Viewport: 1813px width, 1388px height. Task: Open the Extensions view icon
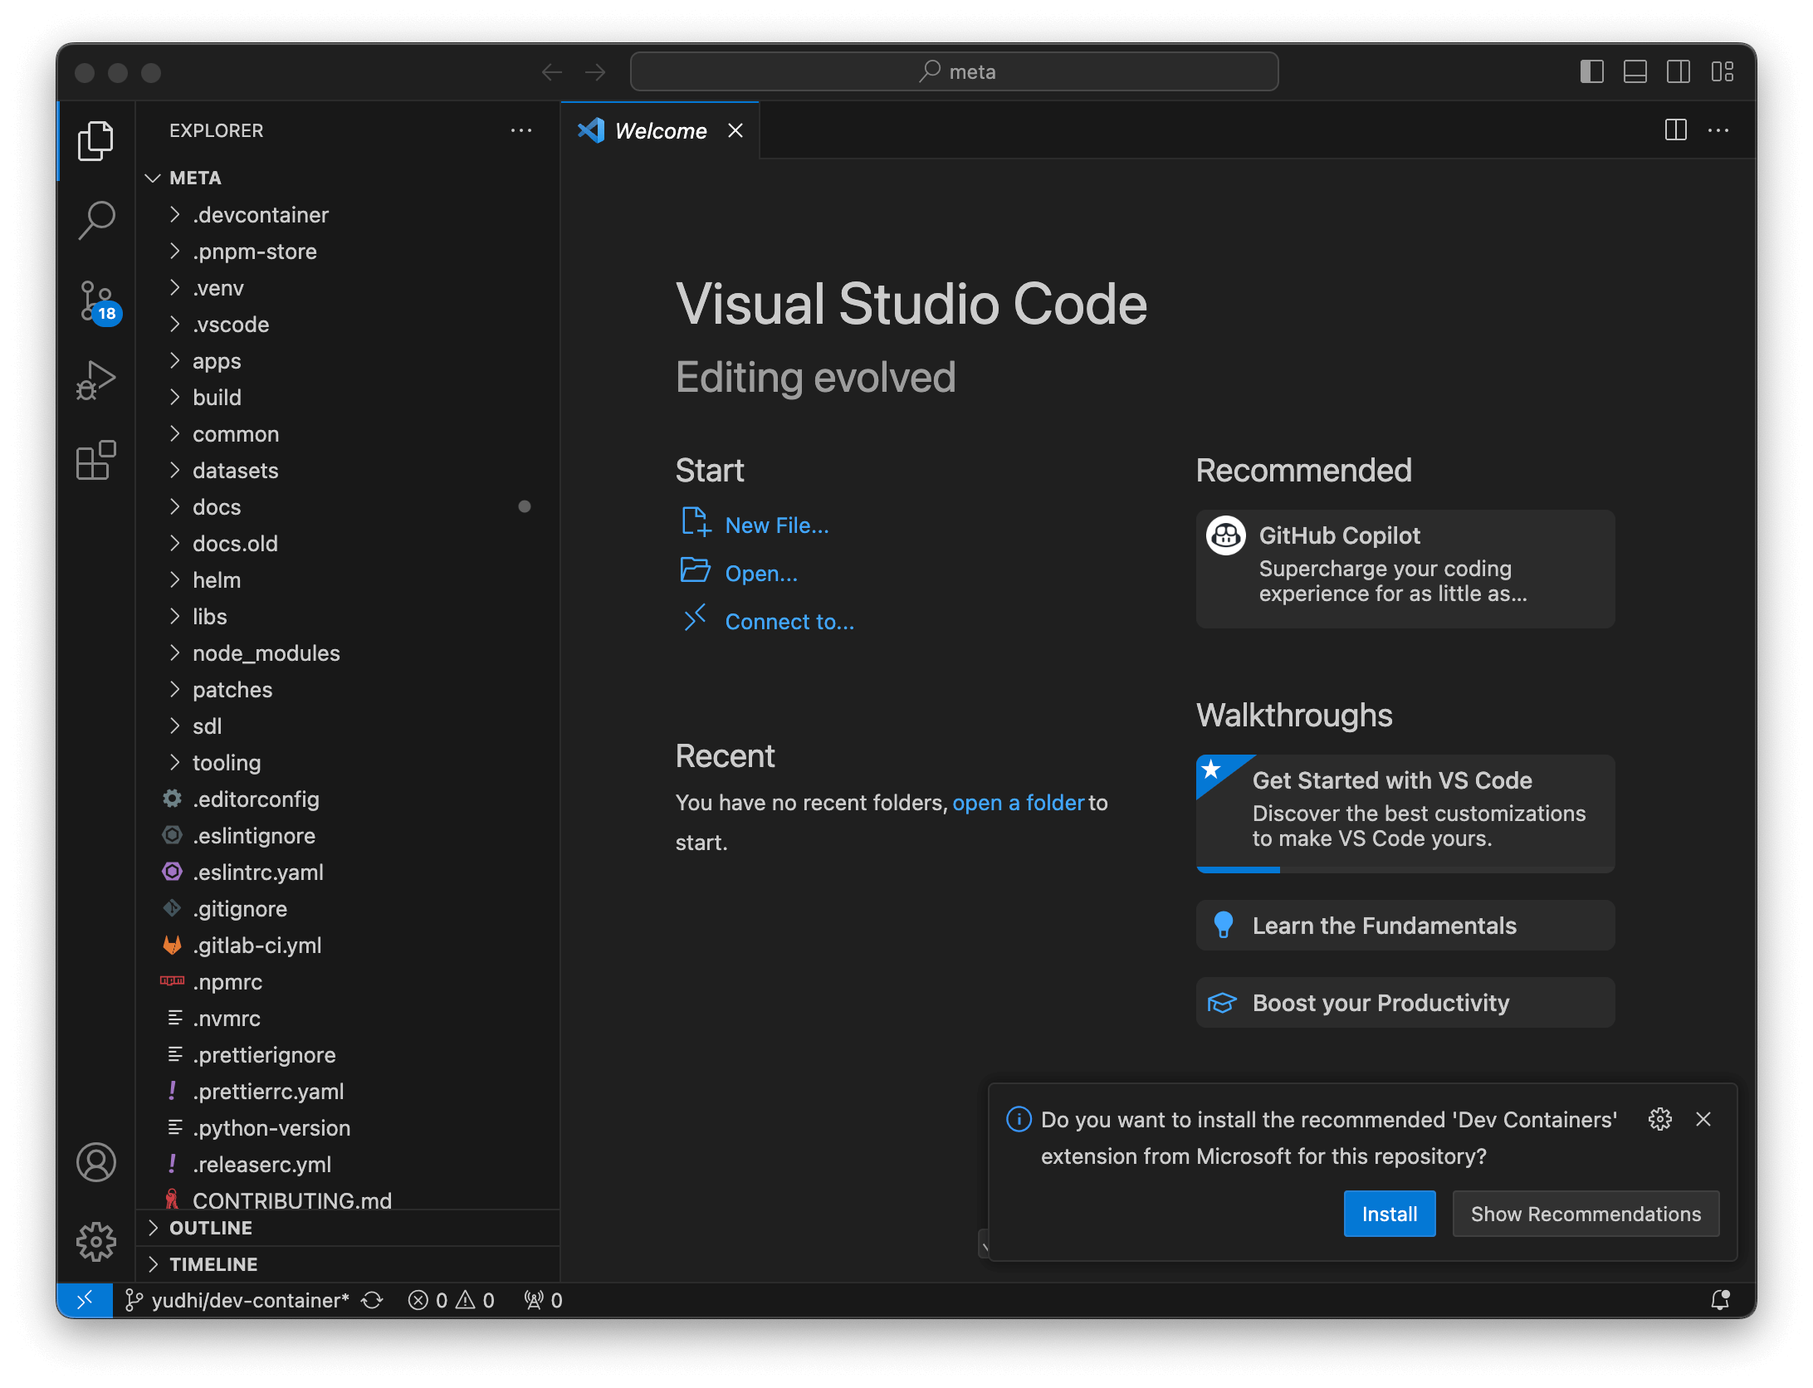coord(96,462)
